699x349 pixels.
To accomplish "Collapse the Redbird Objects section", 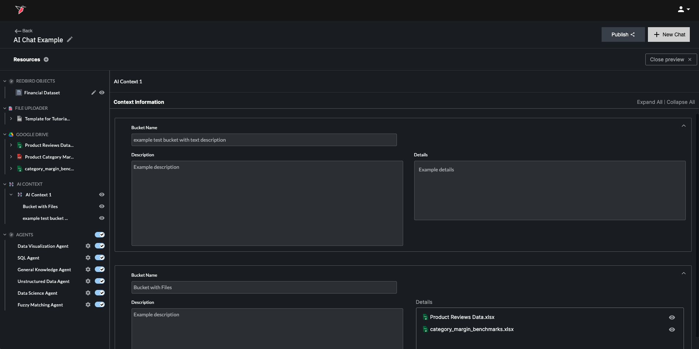I will pyautogui.click(x=5, y=81).
